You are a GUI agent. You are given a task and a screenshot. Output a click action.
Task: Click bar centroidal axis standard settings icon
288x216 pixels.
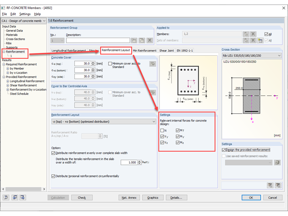click(x=153, y=92)
